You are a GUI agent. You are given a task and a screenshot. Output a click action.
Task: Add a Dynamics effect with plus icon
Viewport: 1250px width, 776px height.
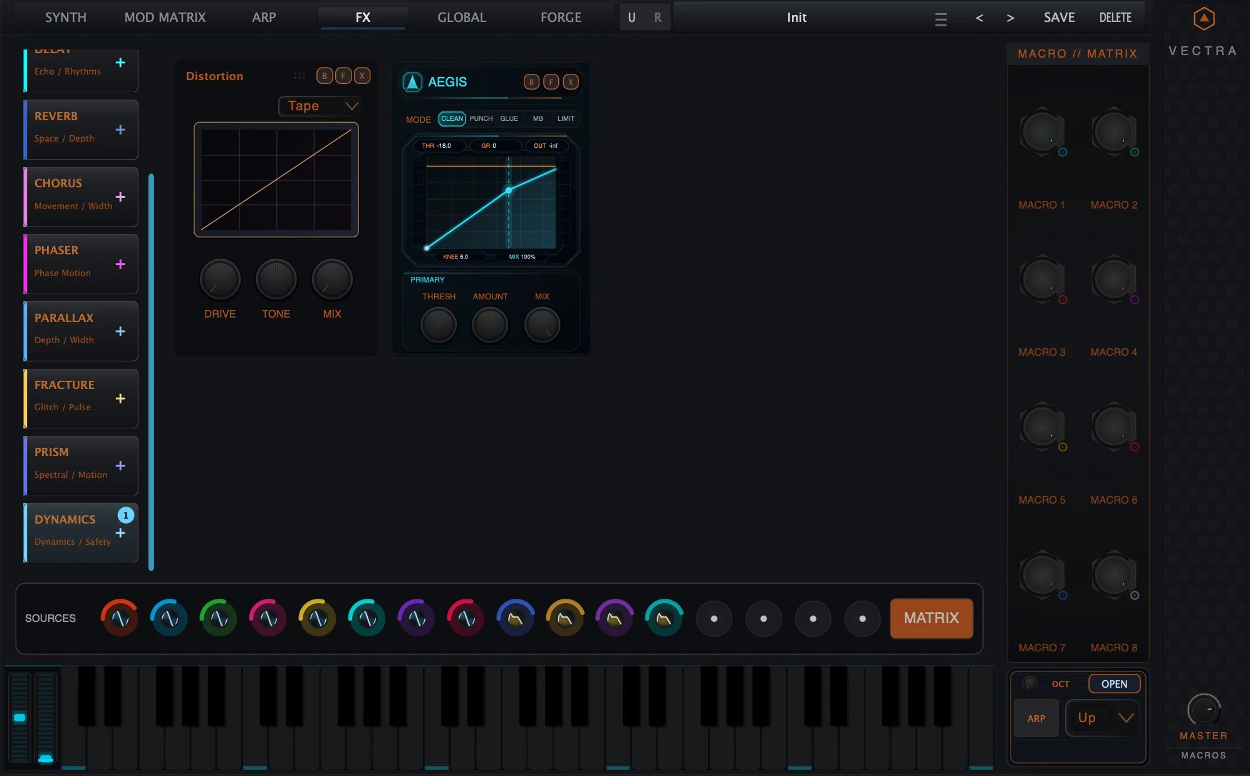tap(120, 533)
